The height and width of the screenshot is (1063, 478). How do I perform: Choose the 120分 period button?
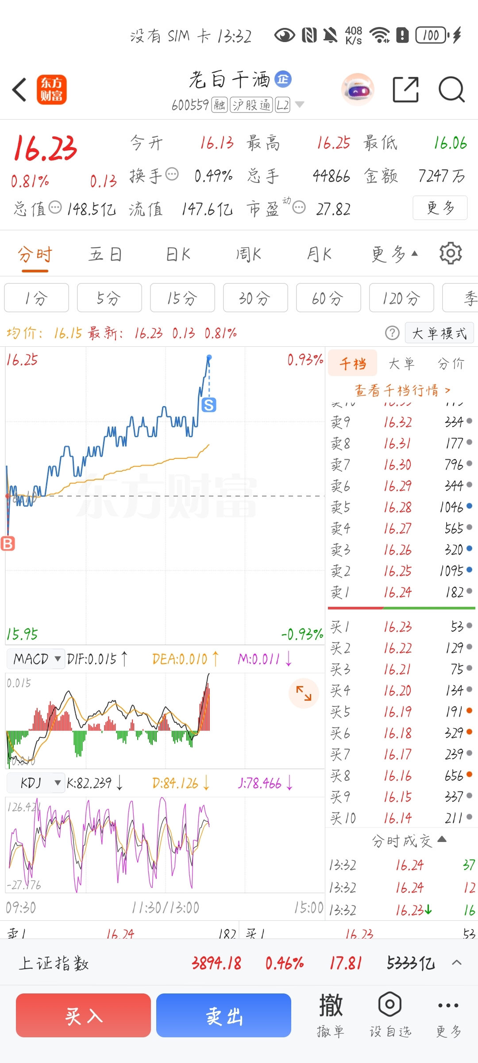point(401,298)
